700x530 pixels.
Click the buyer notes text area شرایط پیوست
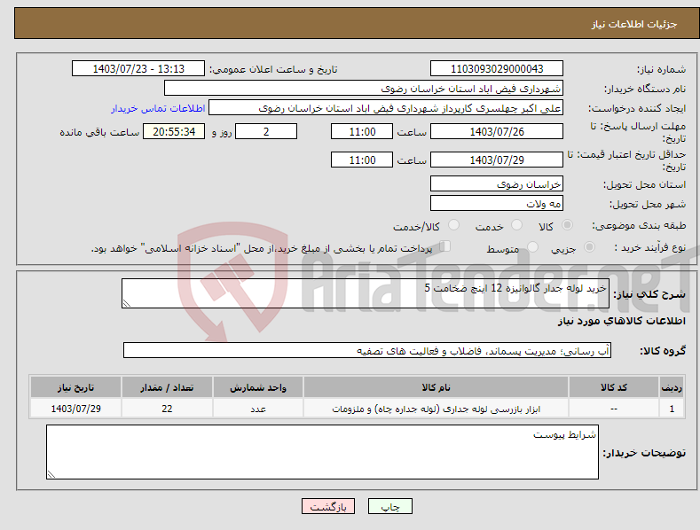322,452
